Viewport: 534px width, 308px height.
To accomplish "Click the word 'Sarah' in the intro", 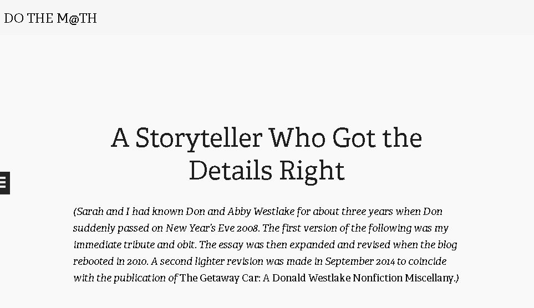I will pos(90,212).
